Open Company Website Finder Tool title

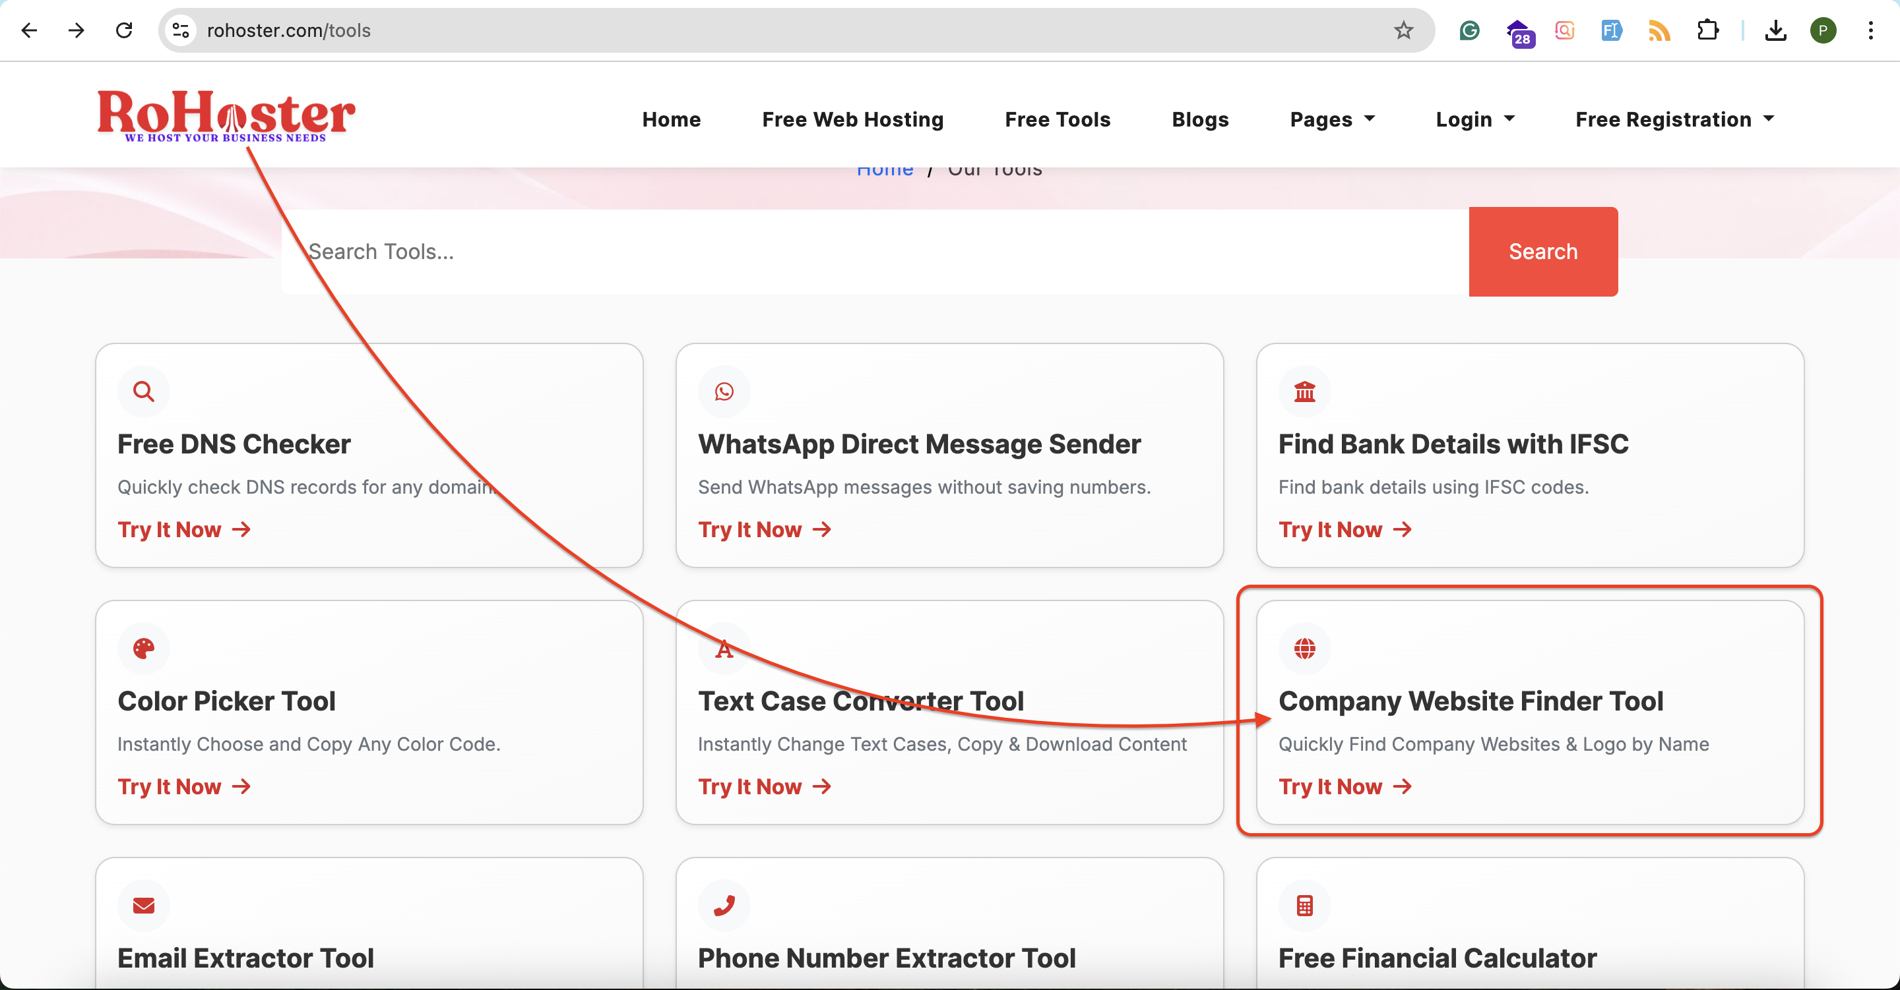1471,701
